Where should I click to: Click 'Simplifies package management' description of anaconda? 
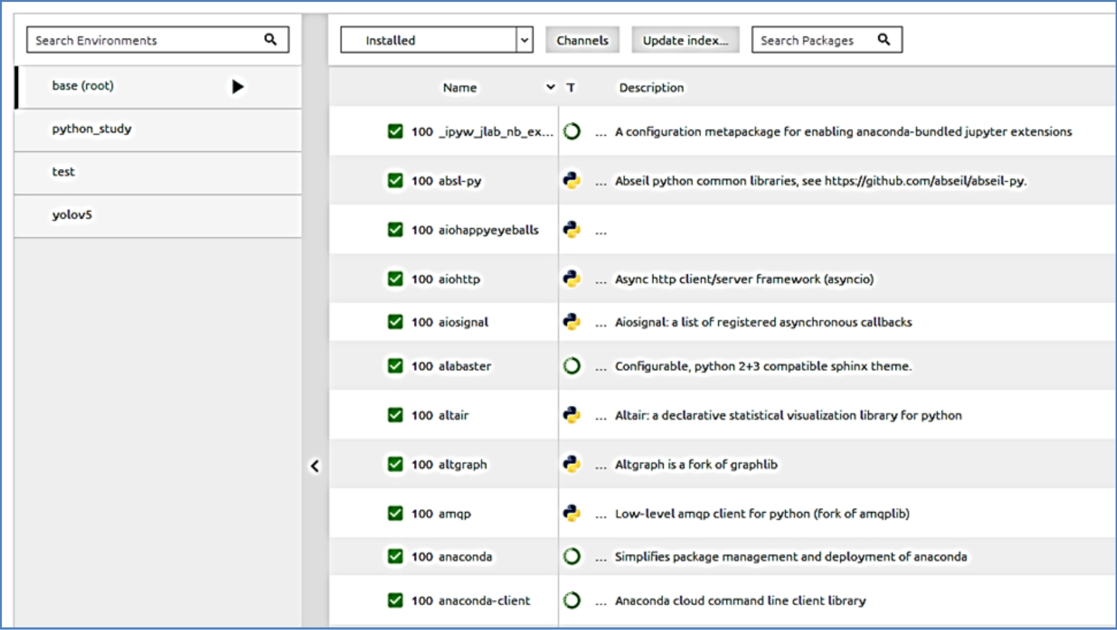[x=791, y=557]
